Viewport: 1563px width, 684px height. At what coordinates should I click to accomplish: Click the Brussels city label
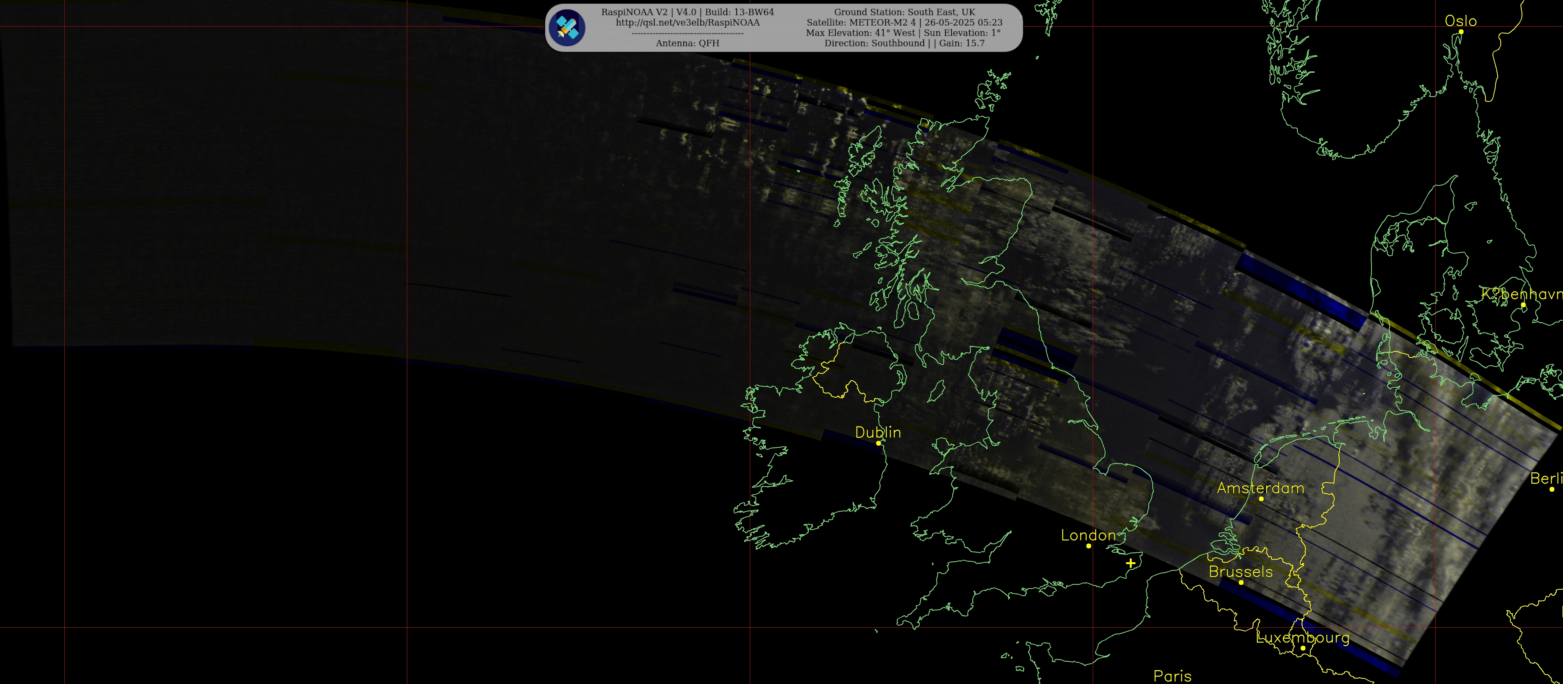[x=1241, y=572]
